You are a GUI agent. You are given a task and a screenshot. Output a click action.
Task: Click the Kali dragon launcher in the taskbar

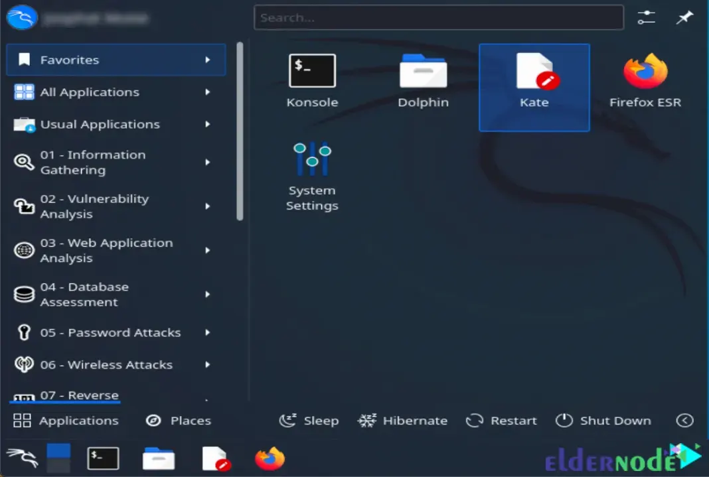click(x=22, y=458)
